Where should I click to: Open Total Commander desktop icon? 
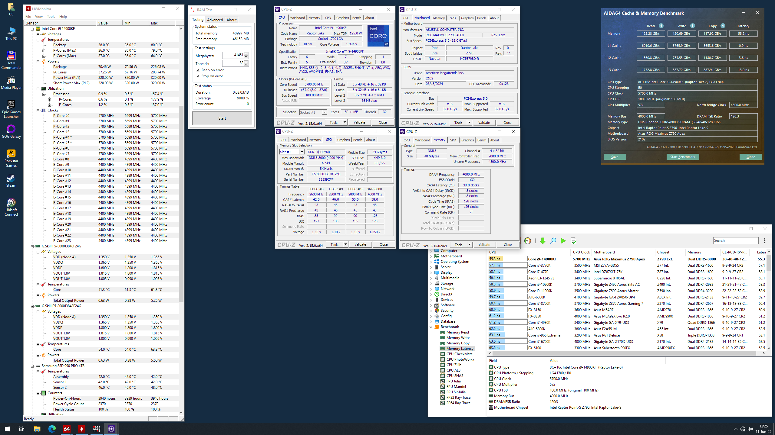pyautogui.click(x=11, y=60)
